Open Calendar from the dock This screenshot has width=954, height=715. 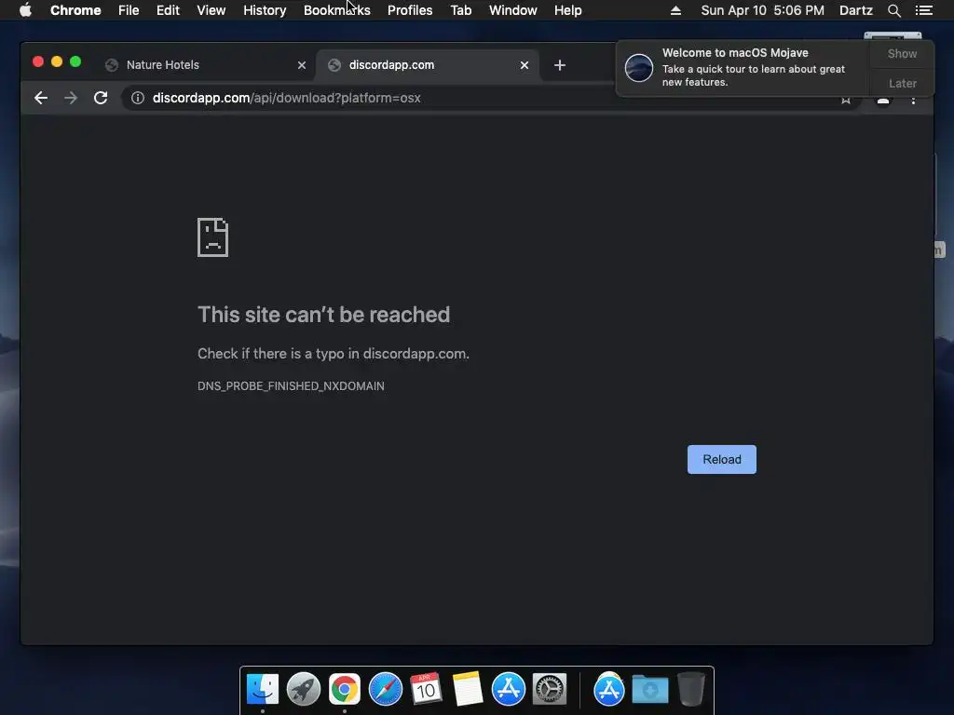coord(426,689)
